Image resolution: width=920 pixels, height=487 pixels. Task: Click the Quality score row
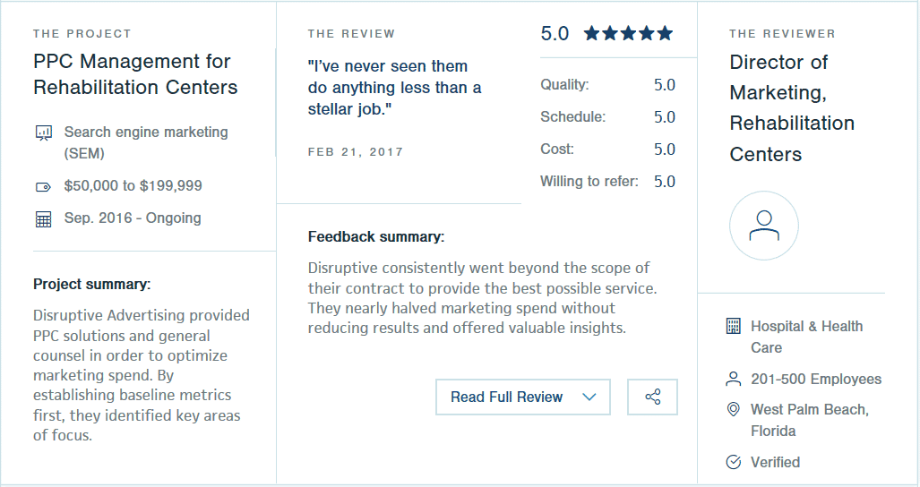[x=608, y=84]
